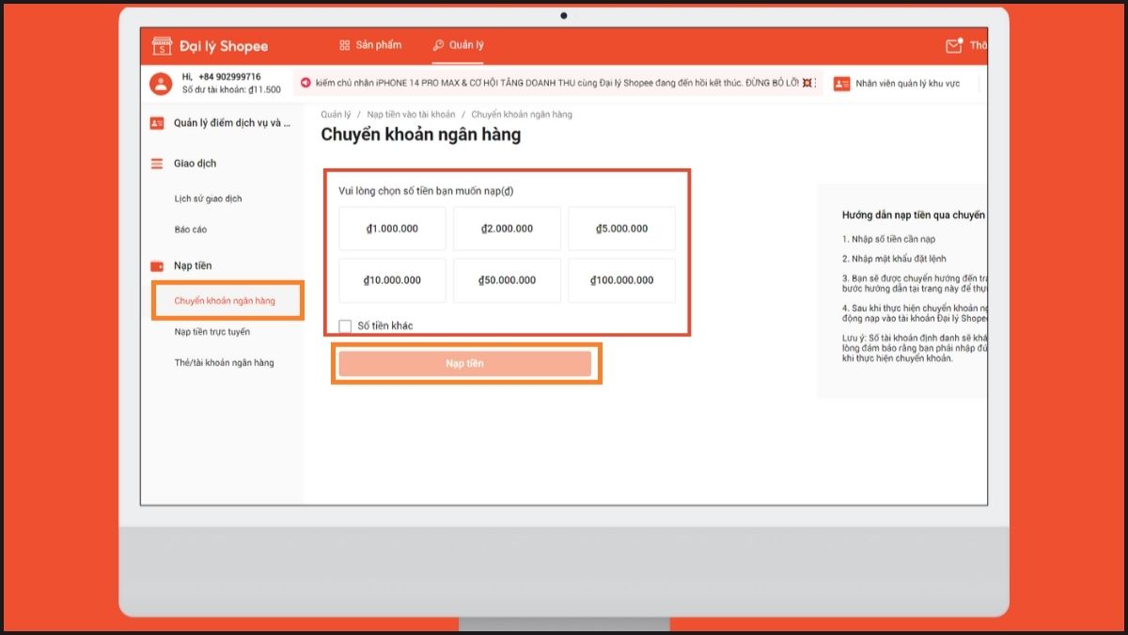Click the Nạp tiền wallet icon
The height and width of the screenshot is (635, 1128).
coord(157,266)
